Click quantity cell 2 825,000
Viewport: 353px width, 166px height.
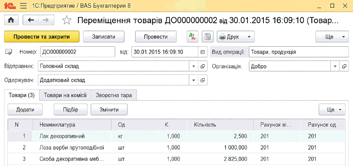point(220,159)
